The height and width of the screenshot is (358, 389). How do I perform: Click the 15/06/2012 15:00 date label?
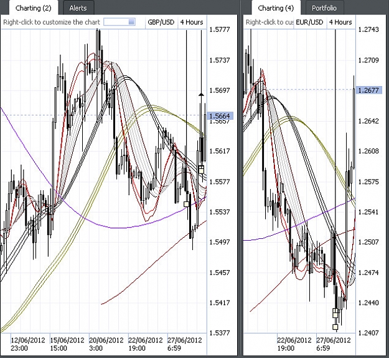(x=67, y=344)
